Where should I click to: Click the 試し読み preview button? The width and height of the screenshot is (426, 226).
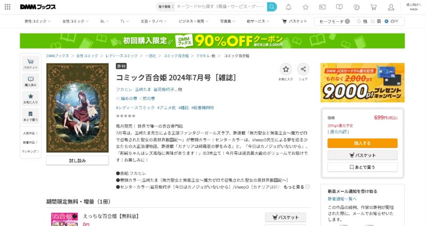point(77,160)
